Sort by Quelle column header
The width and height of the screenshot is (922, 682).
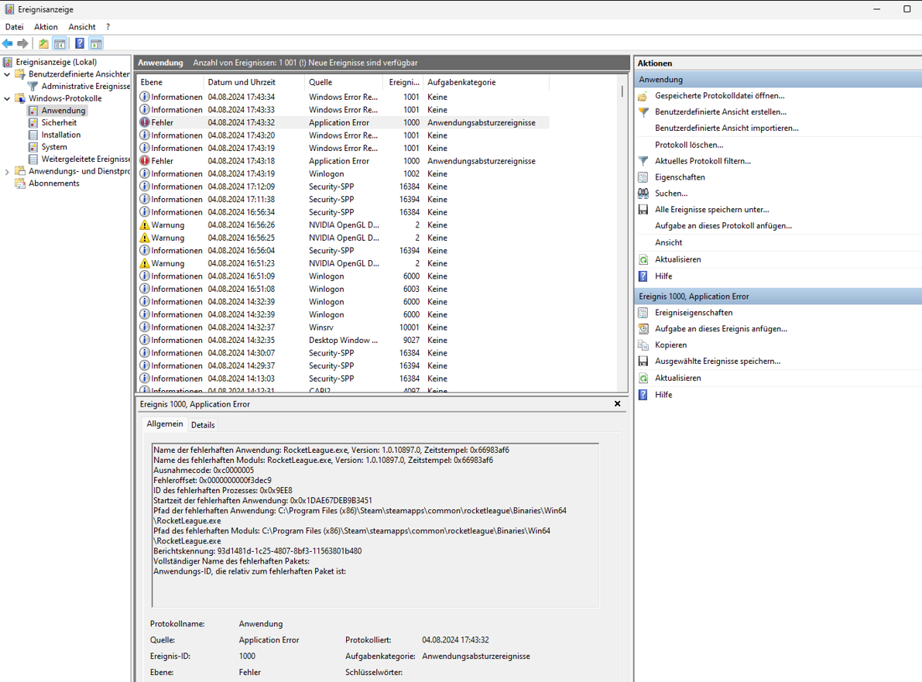pos(344,82)
